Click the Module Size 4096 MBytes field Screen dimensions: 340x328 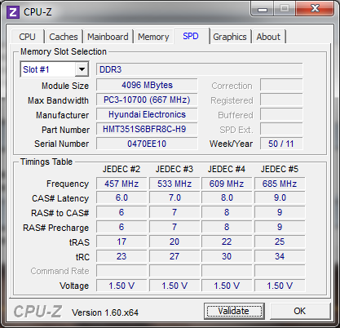tap(147, 85)
